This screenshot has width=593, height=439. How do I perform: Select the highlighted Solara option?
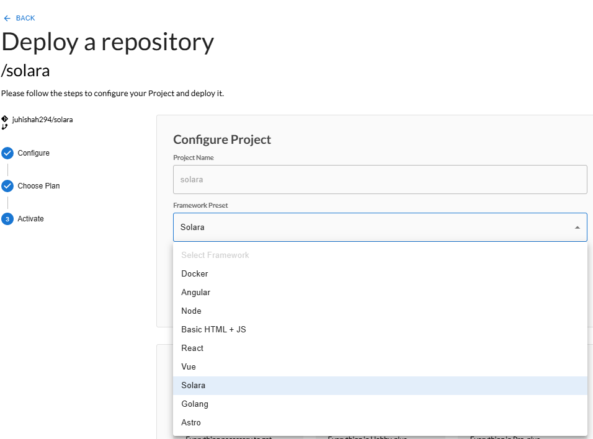point(194,385)
